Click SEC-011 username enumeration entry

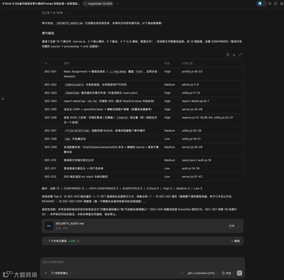(x=84, y=168)
